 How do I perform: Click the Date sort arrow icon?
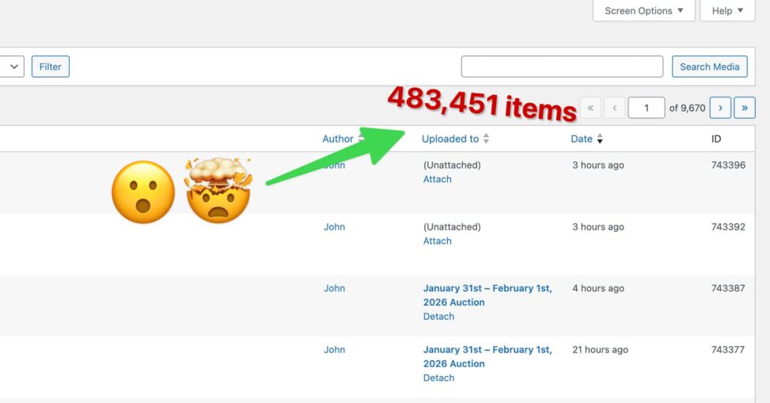click(x=600, y=139)
